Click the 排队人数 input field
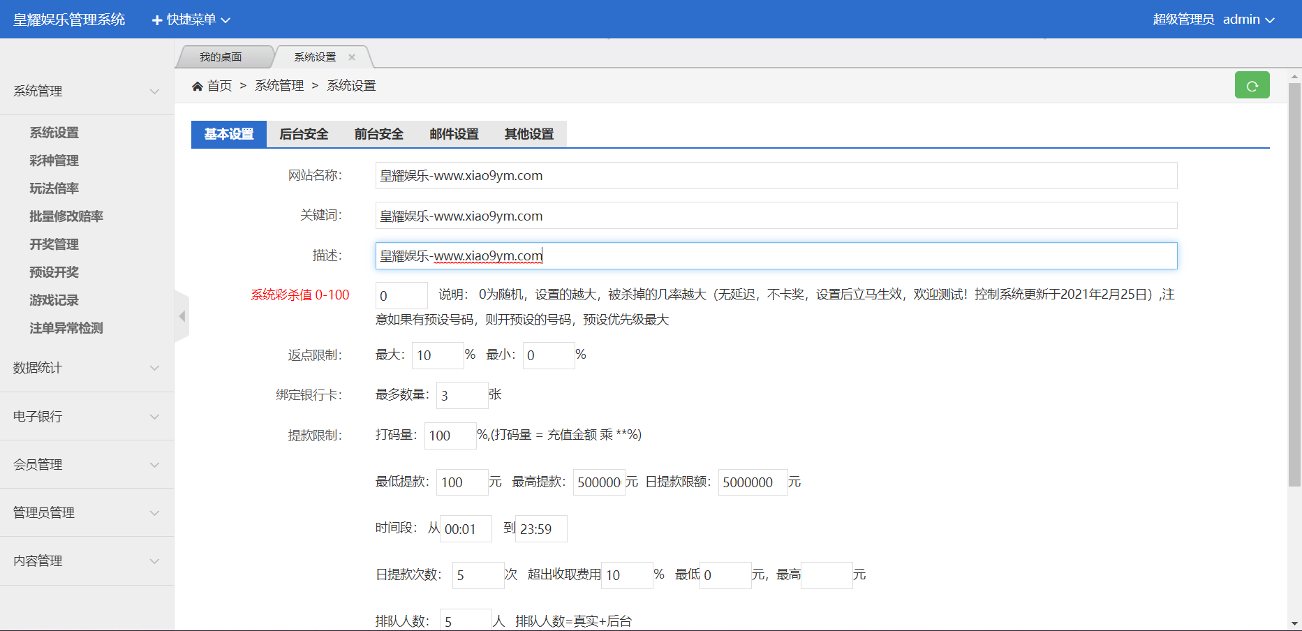The image size is (1302, 631). (466, 620)
